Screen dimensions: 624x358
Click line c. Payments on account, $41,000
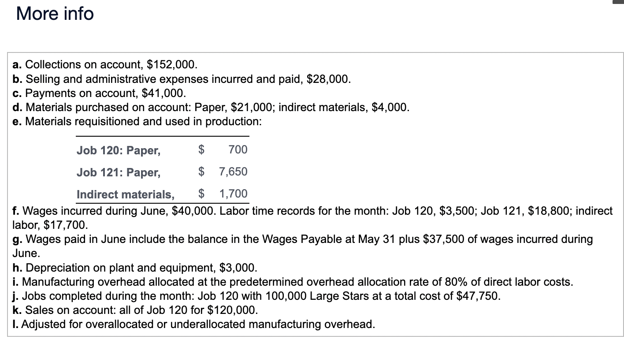[99, 93]
